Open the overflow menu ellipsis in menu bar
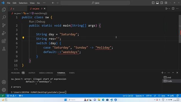Image resolution: width=181 pixels, height=102 pixels. tap(44, 3)
